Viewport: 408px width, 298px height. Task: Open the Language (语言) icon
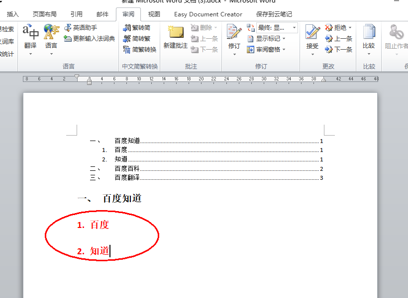tap(51, 33)
